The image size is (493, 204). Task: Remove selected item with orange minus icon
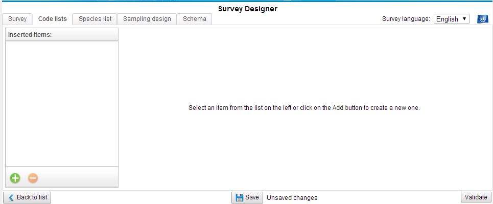click(x=33, y=178)
